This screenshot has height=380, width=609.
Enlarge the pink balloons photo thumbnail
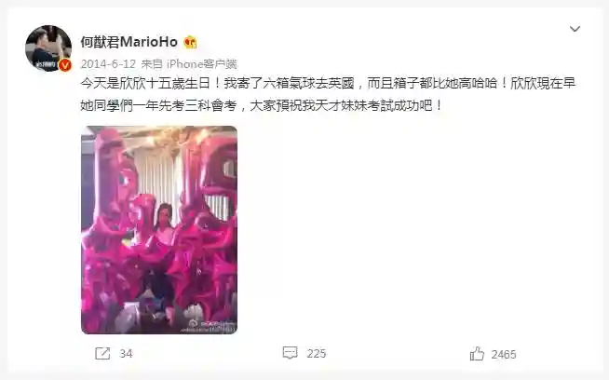click(x=159, y=230)
